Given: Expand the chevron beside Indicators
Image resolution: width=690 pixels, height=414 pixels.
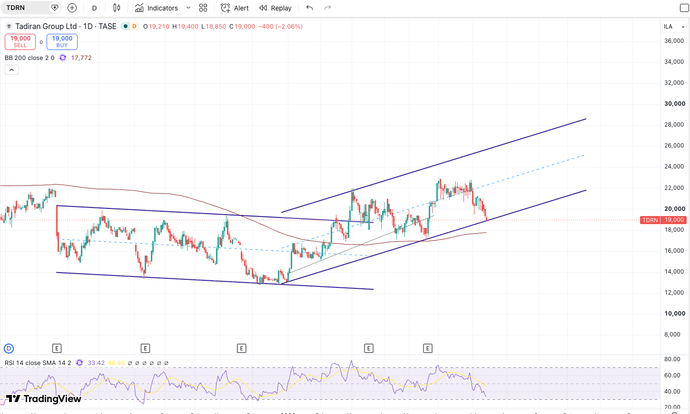Looking at the screenshot, I should click(188, 8).
